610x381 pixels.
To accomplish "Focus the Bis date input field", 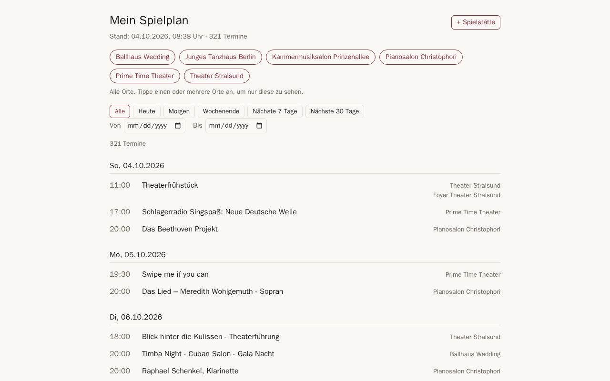I will tap(236, 126).
